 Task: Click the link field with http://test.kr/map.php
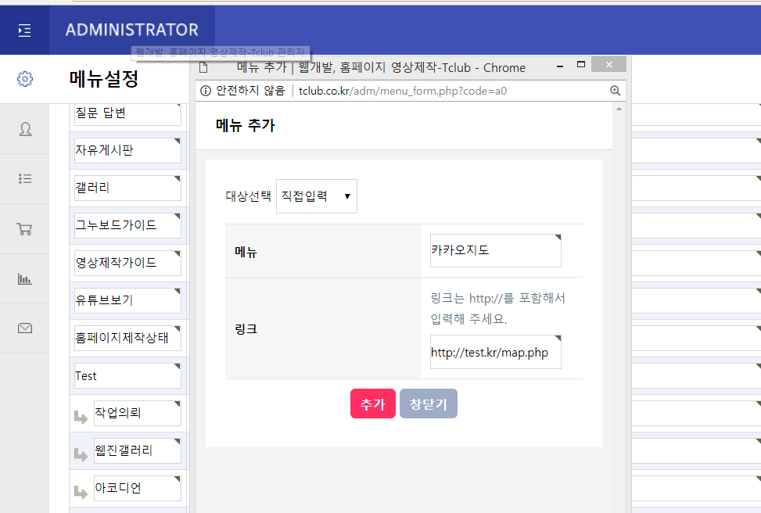point(495,353)
